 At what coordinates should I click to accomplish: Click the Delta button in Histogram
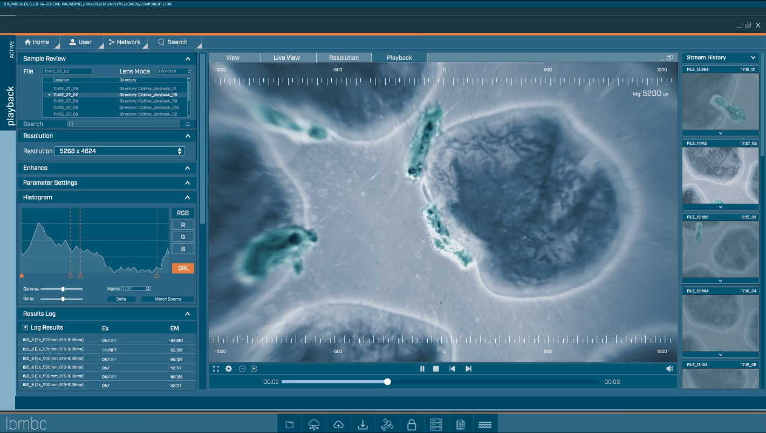pos(121,299)
